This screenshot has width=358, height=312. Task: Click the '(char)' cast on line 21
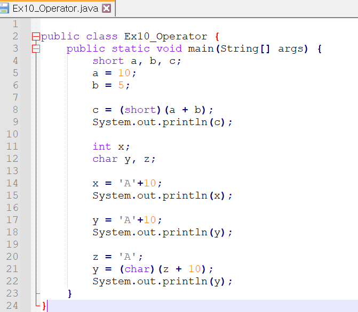(137, 269)
